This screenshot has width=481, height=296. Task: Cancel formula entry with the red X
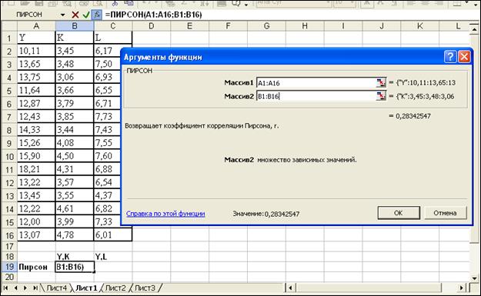pos(75,15)
